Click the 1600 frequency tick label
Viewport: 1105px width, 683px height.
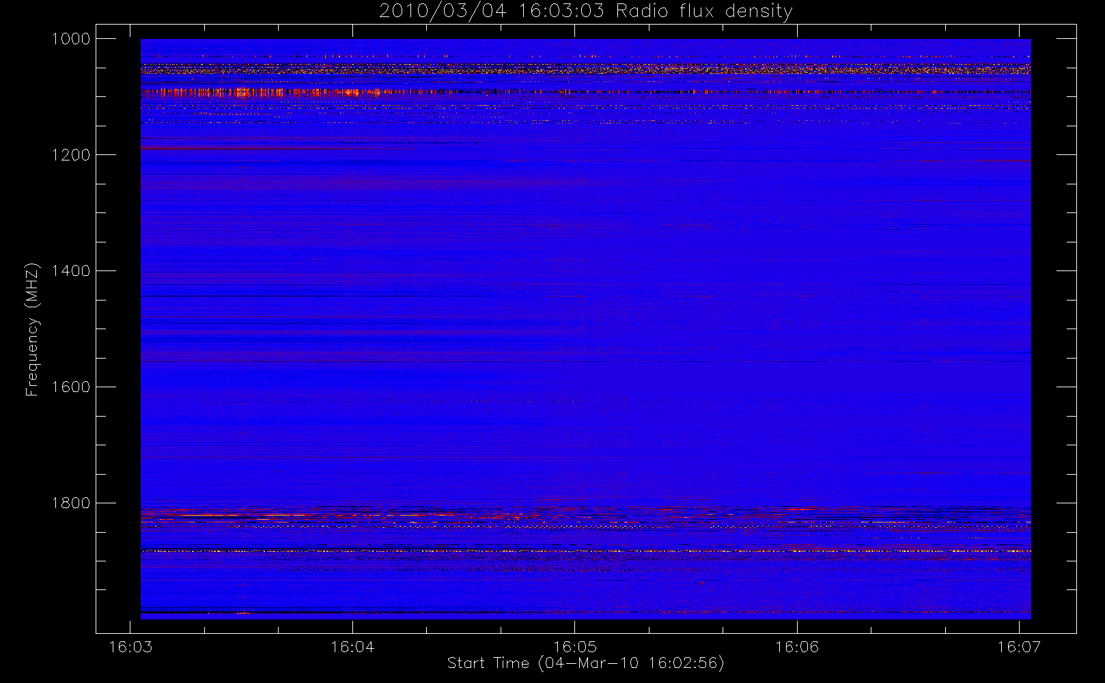[x=71, y=387]
